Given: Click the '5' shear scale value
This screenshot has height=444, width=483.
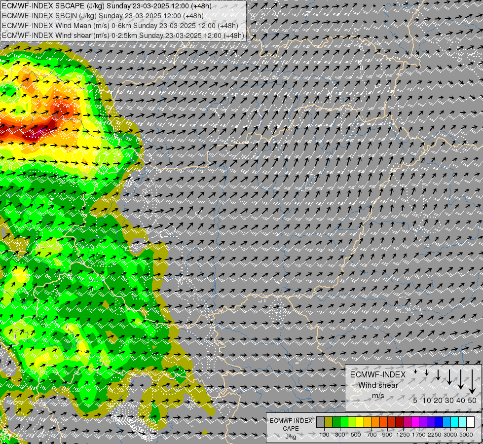Looking at the screenshot, I should click(x=415, y=400).
